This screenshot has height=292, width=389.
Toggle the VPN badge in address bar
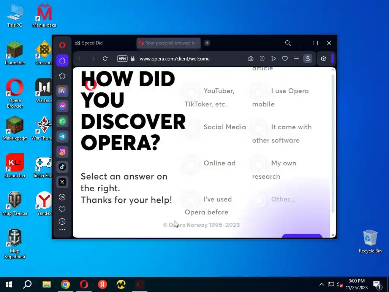click(122, 59)
